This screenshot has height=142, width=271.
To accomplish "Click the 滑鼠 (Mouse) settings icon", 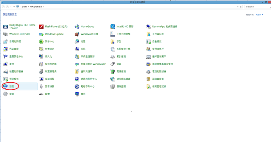I will click(x=113, y=64).
